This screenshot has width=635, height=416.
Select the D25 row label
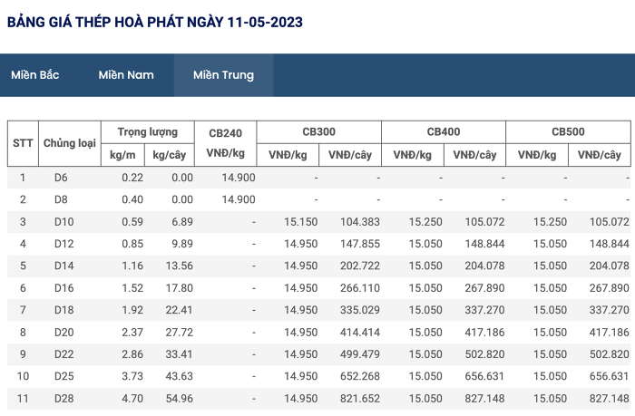click(64, 376)
